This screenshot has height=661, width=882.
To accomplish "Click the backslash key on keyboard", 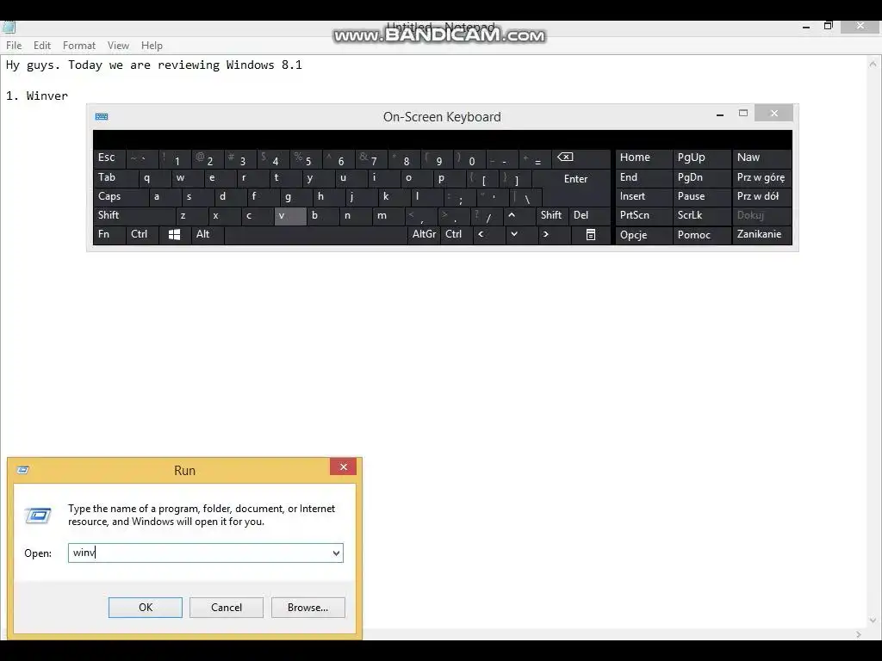I will click(526, 197).
